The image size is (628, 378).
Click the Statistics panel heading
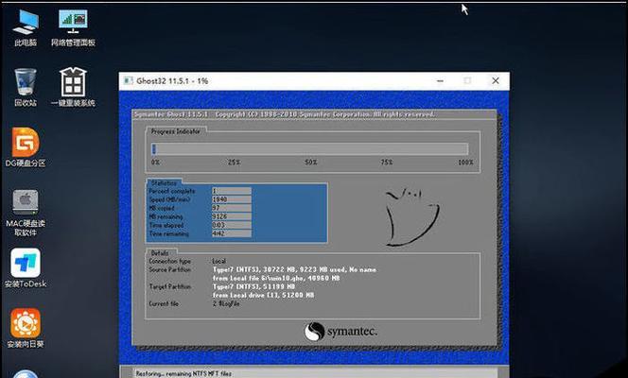tap(164, 182)
